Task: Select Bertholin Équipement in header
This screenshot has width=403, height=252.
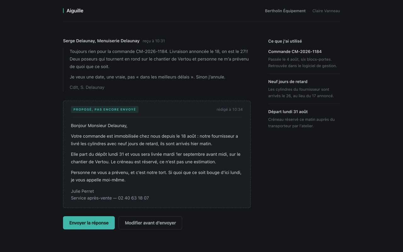Action: pos(285,11)
